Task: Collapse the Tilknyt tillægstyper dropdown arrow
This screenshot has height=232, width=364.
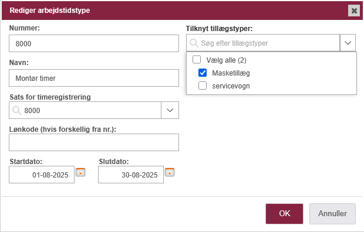Action: [x=348, y=43]
